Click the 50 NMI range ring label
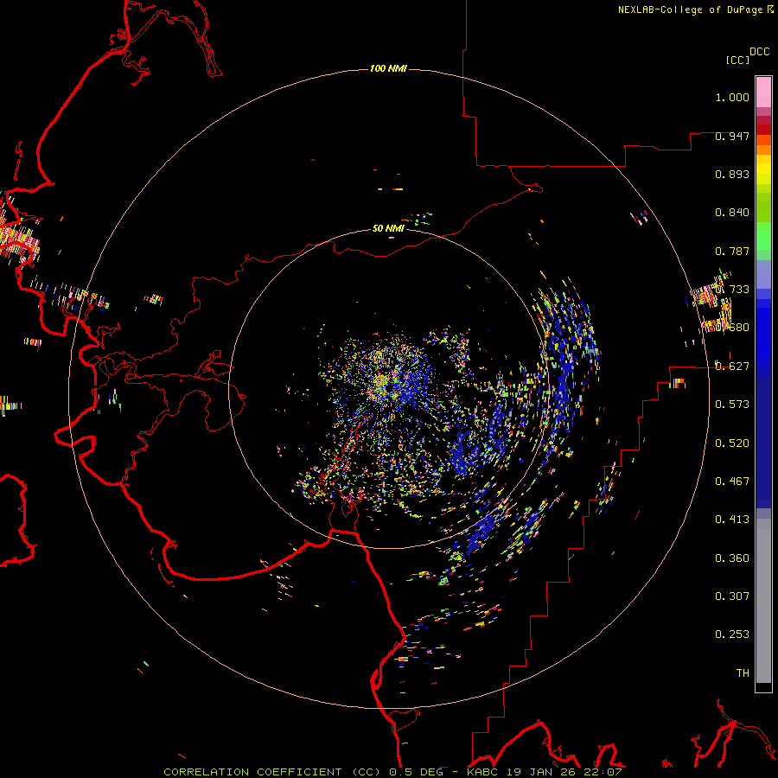Viewport: 778px width, 778px height. click(x=388, y=228)
